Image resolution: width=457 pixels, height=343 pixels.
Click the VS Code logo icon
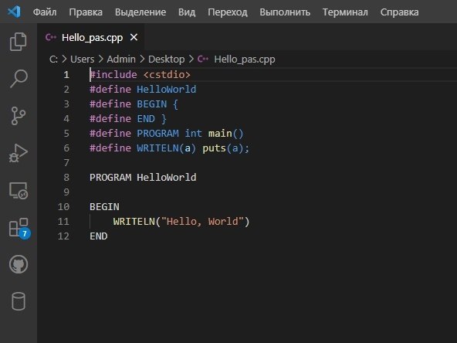click(14, 12)
